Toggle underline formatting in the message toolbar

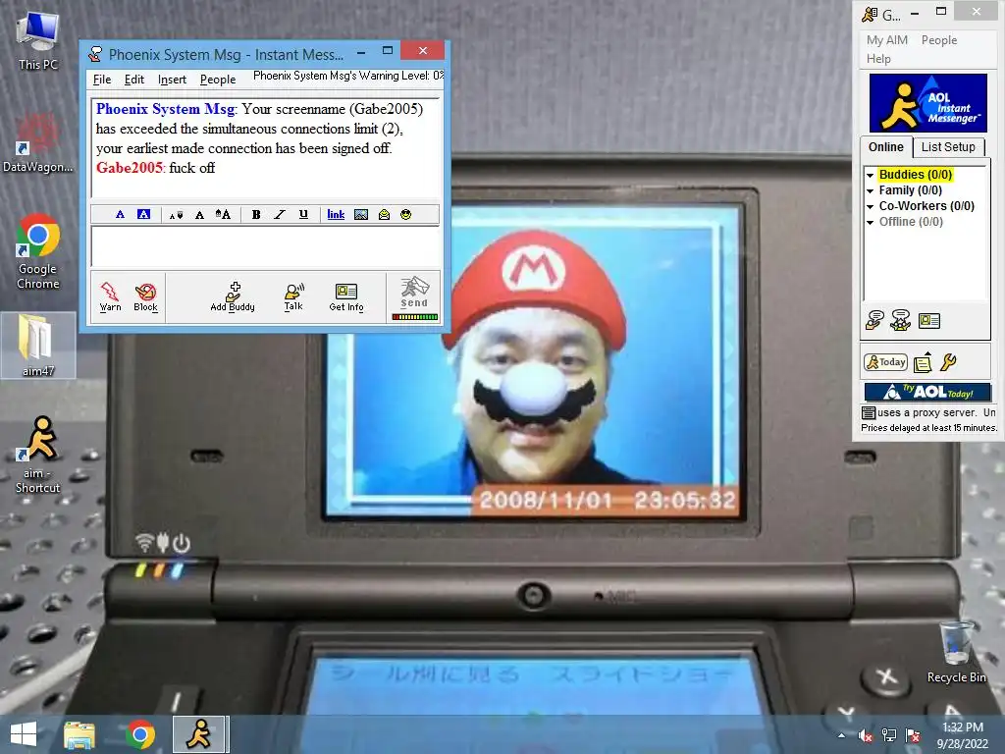tap(303, 214)
